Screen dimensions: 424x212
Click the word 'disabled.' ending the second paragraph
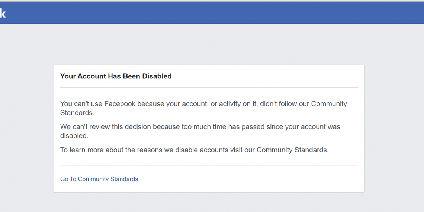tap(74, 136)
